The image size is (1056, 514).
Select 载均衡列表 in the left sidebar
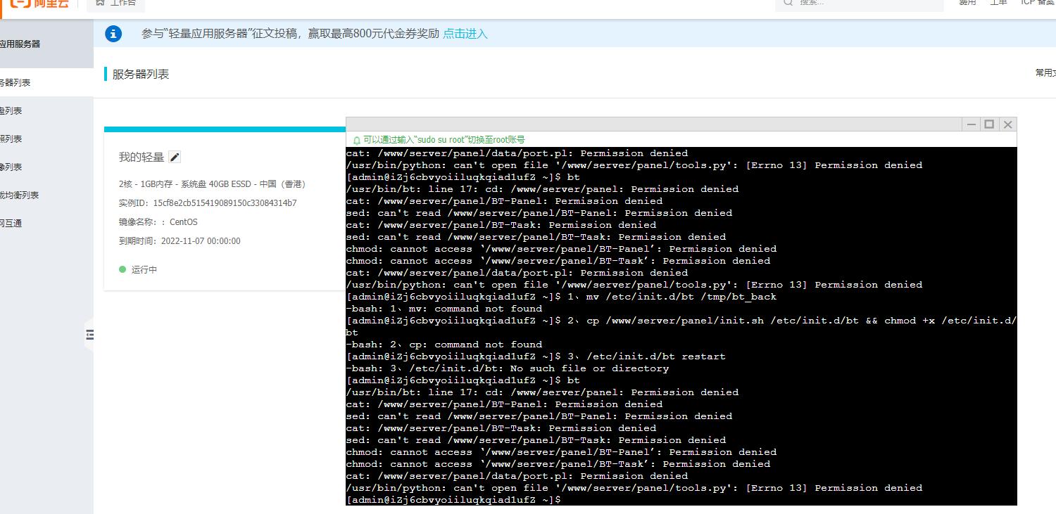[x=20, y=195]
